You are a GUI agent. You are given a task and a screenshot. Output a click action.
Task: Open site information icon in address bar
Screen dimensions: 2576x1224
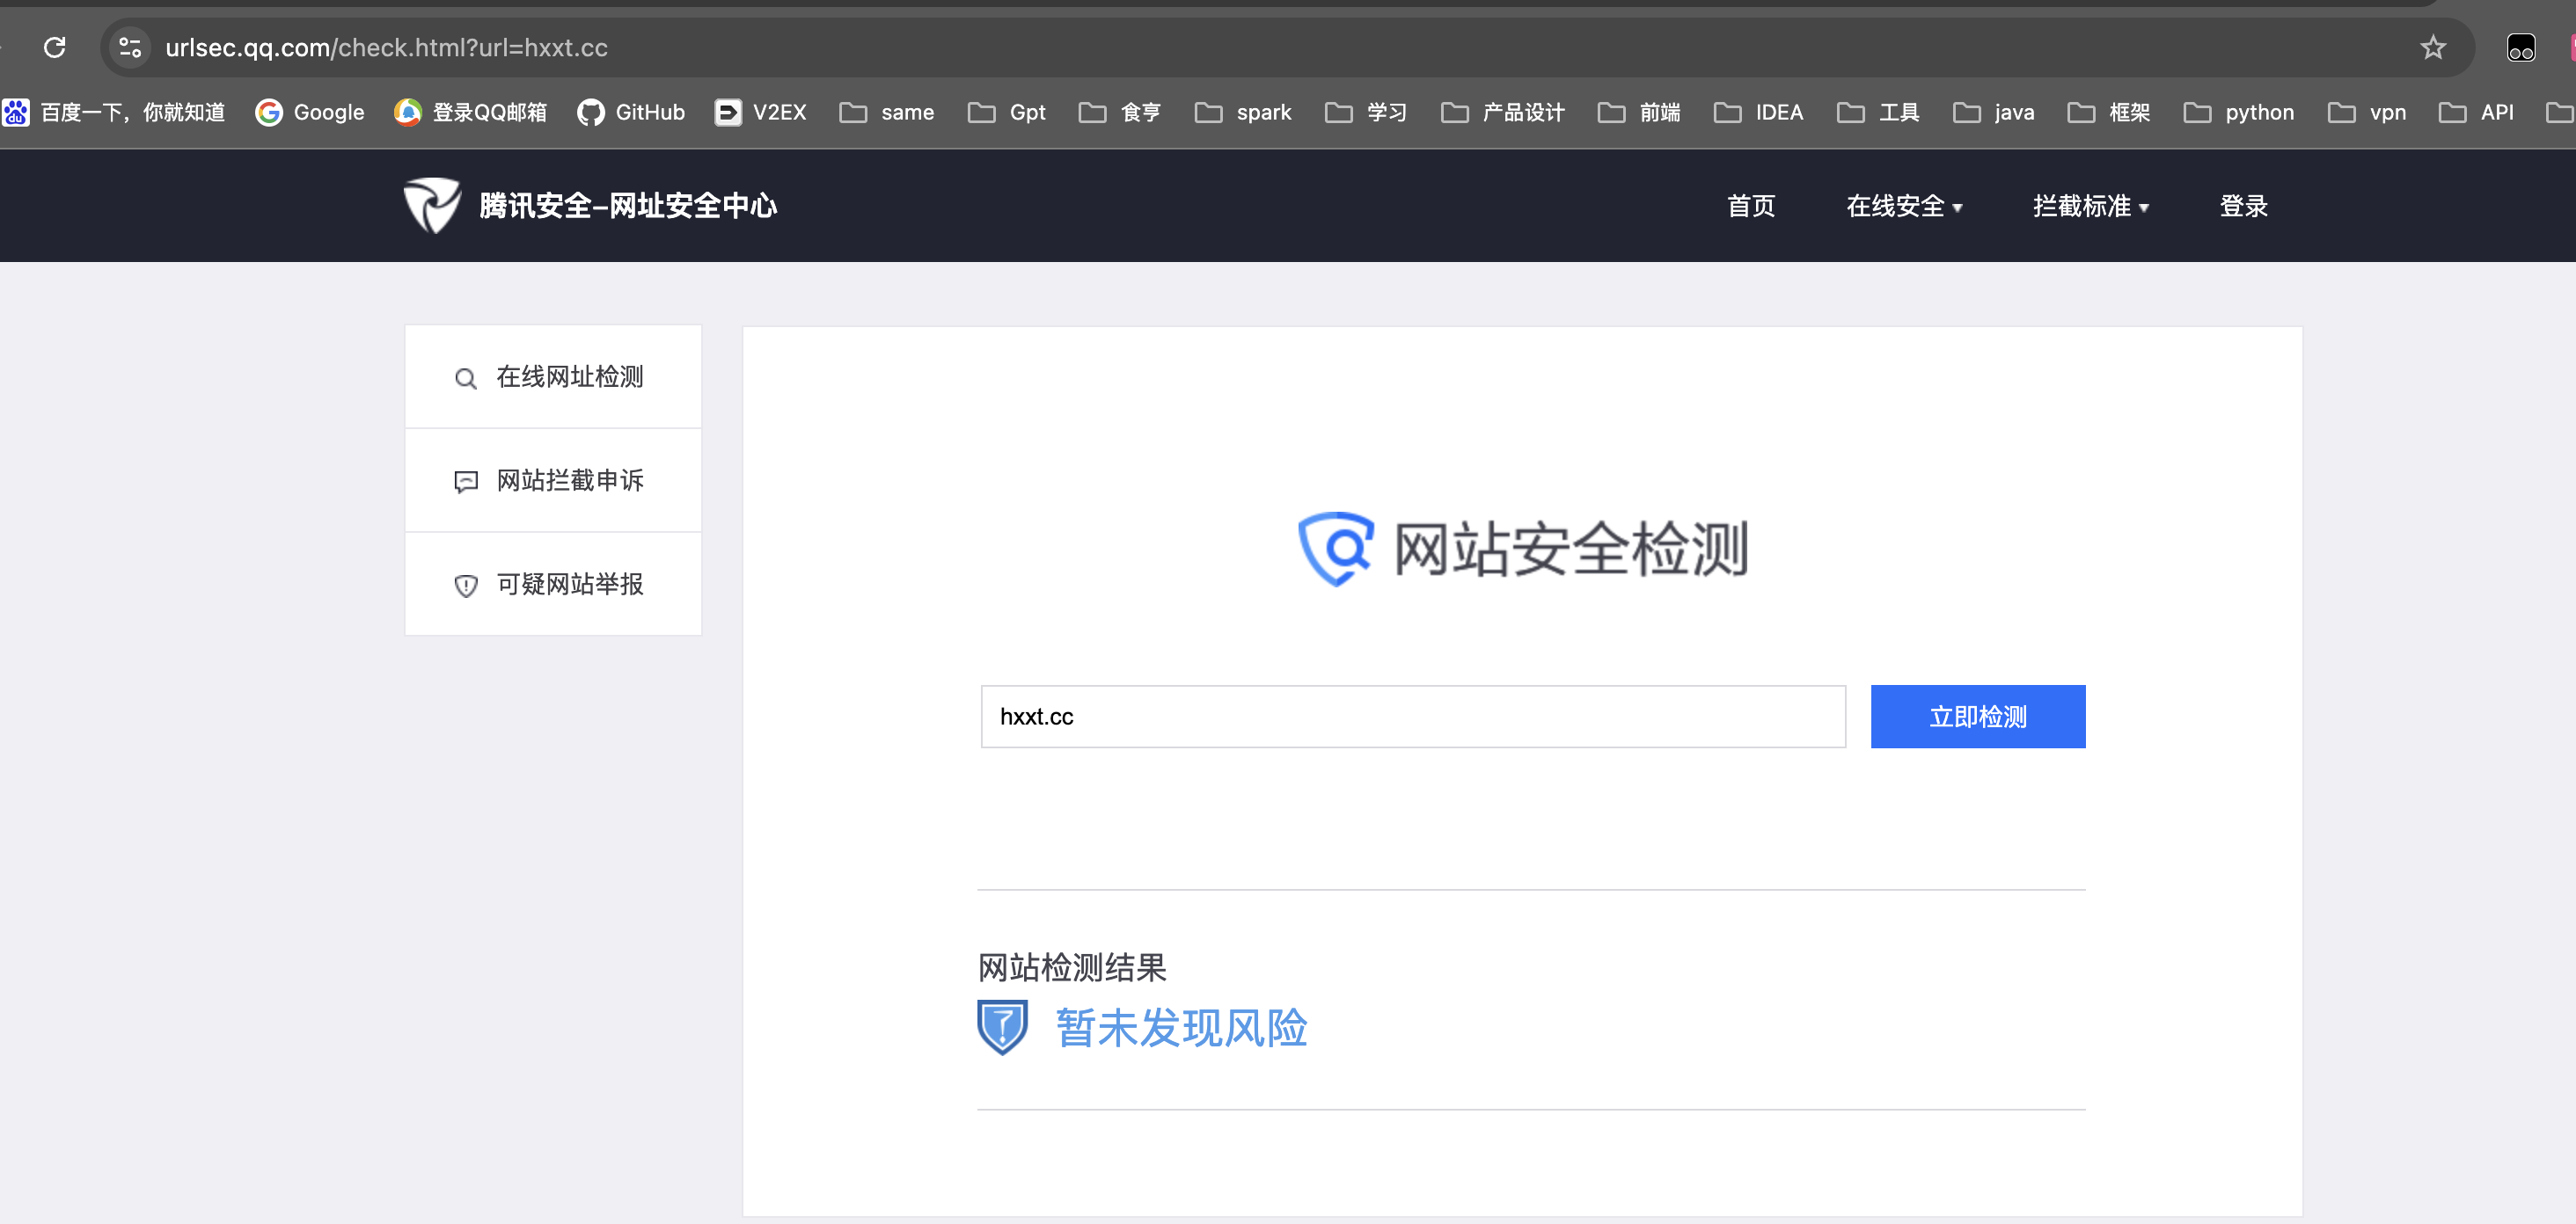tap(130, 47)
